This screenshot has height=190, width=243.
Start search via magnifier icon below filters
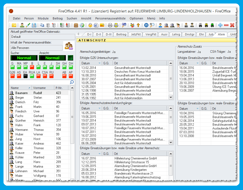point(72,82)
